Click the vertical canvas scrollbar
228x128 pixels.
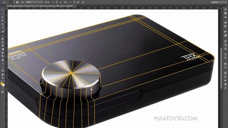coord(221,68)
